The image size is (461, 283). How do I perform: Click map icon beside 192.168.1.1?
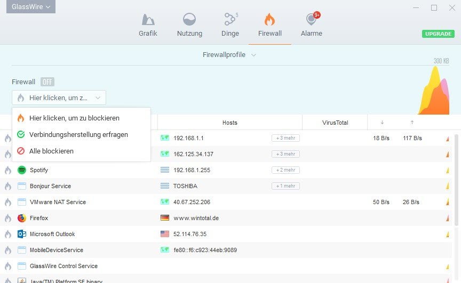pos(165,138)
